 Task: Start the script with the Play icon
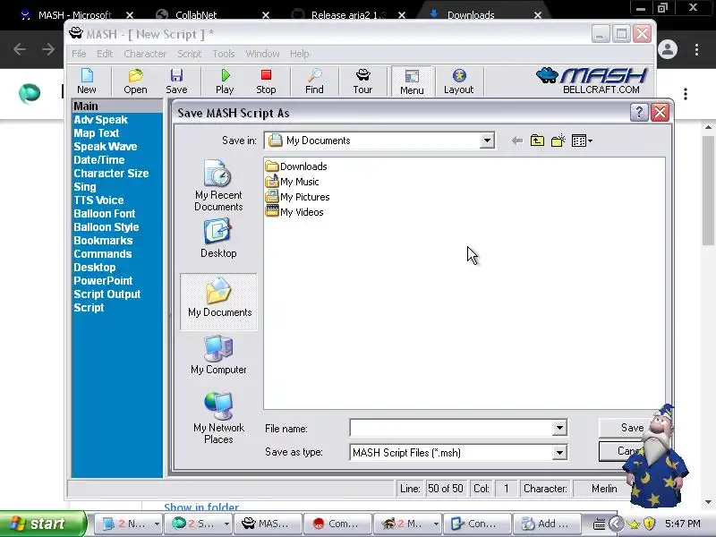[x=225, y=81]
